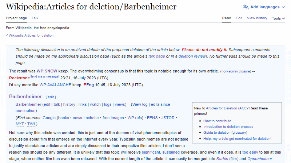The height and width of the screenshot is (163, 291).
Task: Click the Add languages translate icon
Action: pos(246,7)
